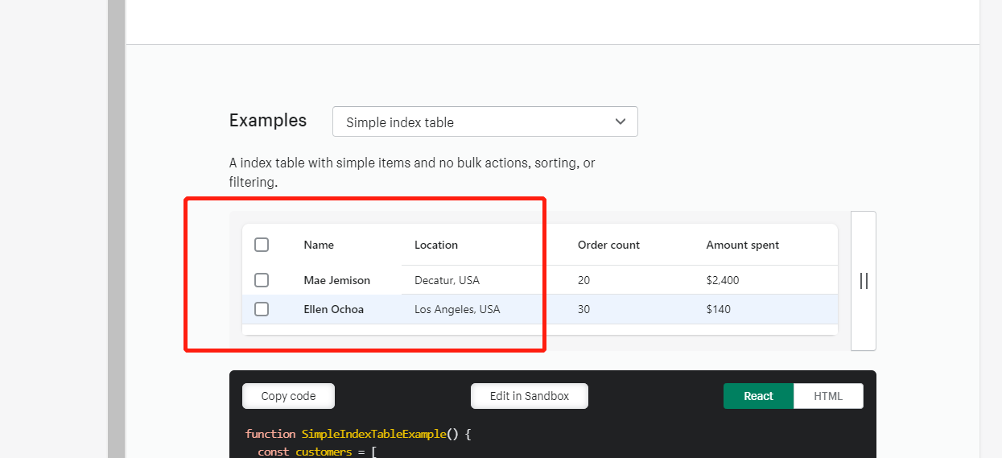Check the Ellen Ochoa row checkbox
Image resolution: width=1002 pixels, height=458 pixels.
click(262, 309)
